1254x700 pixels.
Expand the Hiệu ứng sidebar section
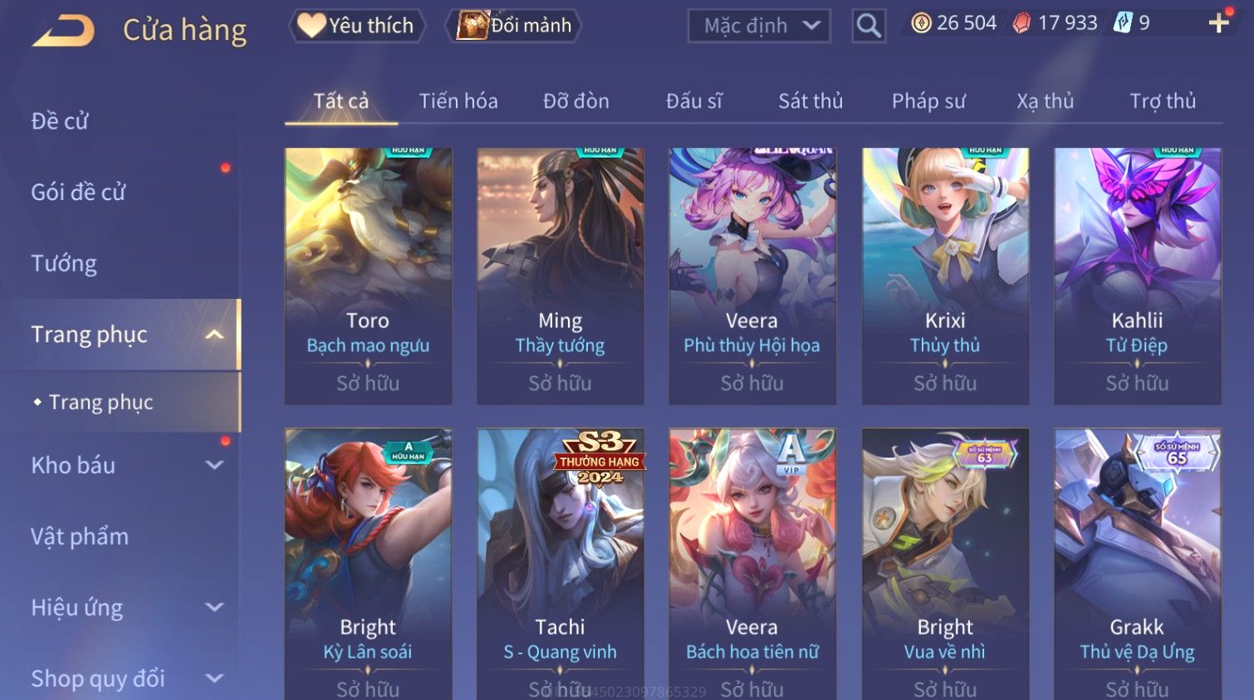click(214, 608)
